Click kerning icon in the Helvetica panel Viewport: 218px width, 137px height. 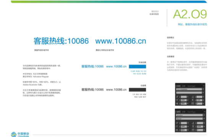point(177,130)
